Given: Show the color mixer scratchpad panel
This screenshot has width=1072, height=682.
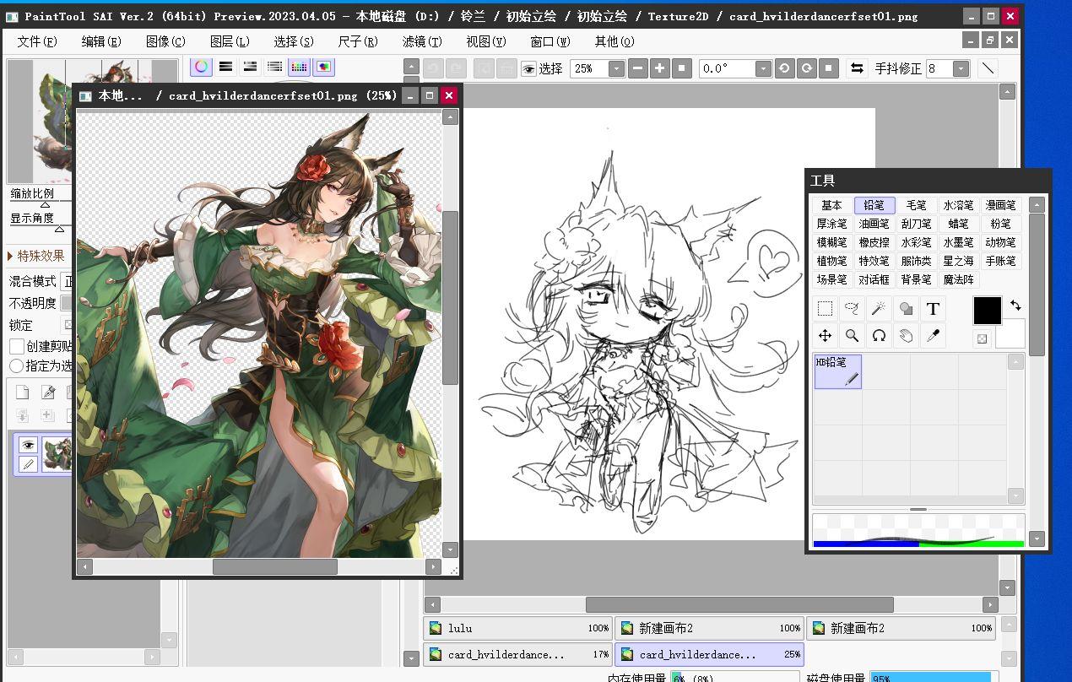Looking at the screenshot, I should [323, 68].
